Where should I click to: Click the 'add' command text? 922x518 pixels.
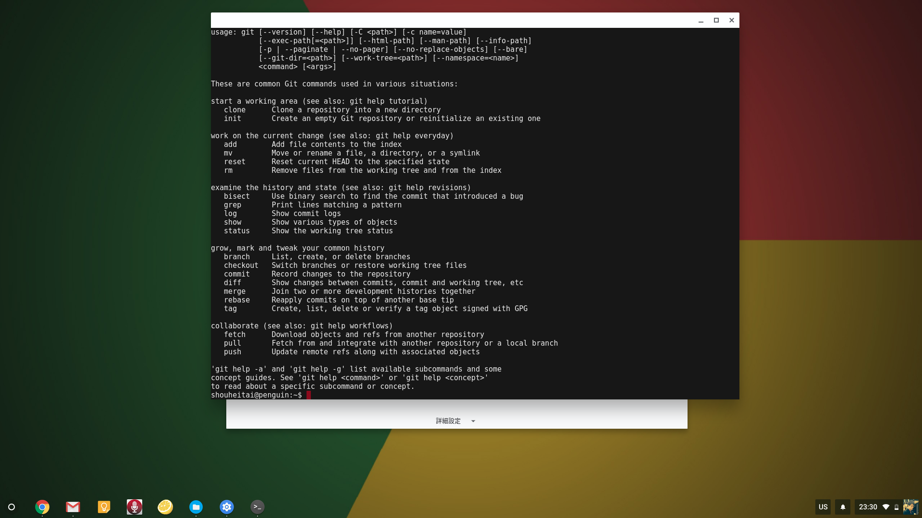tap(230, 145)
